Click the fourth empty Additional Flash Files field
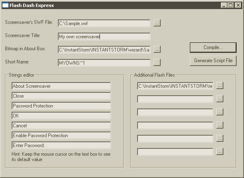Screen dimensions: 244x178 pyautogui.click(x=175, y=126)
